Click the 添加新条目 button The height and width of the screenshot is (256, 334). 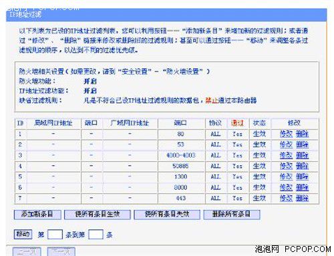(x=37, y=215)
